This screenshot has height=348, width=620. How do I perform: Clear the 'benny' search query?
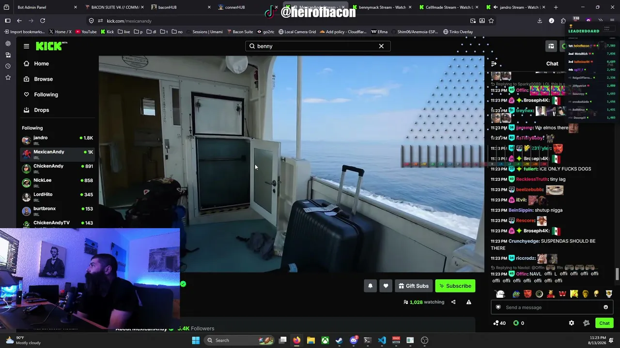(381, 46)
